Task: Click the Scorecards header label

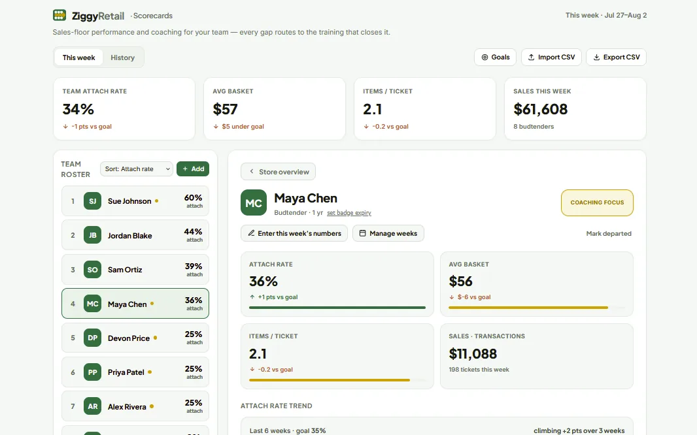Action: click(153, 16)
